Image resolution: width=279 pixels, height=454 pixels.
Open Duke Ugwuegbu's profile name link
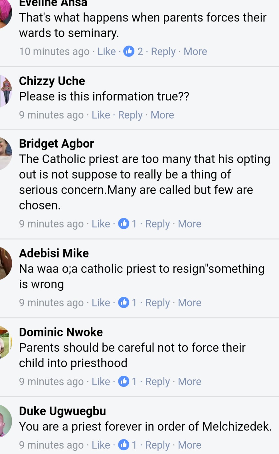62,411
